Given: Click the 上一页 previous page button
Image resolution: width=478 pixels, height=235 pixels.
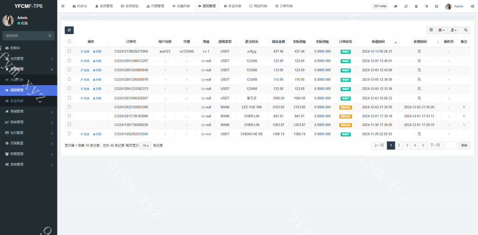Looking at the screenshot, I should (x=379, y=146).
